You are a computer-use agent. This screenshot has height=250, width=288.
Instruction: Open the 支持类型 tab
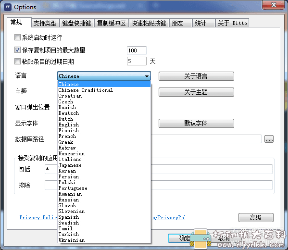(x=45, y=23)
